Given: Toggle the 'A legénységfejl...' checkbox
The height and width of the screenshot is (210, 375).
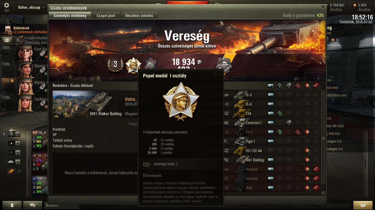Looking at the screenshot, I should tap(21, 38).
